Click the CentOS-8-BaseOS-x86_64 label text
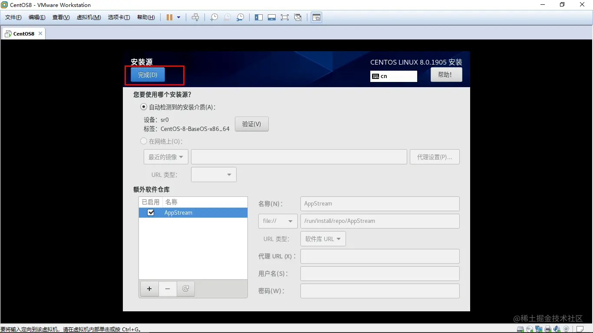593x333 pixels. 195,129
